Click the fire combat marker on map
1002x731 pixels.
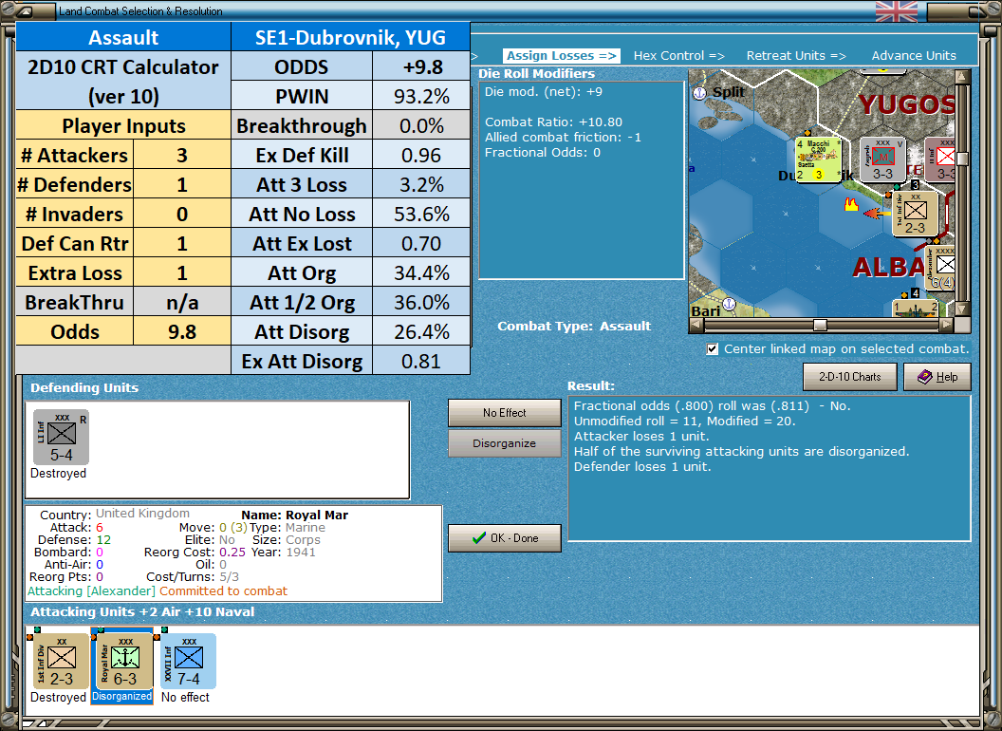850,205
